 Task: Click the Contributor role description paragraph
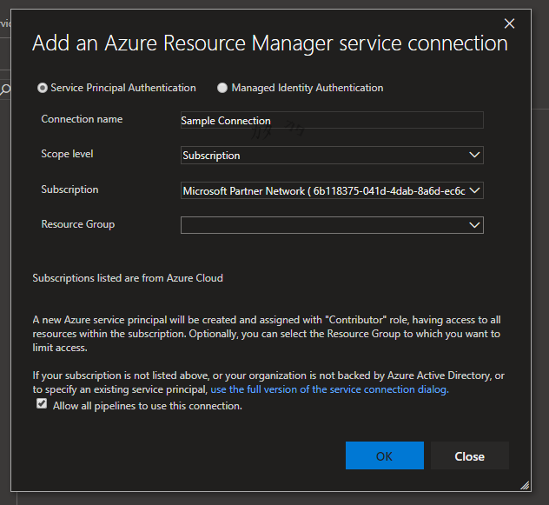(268, 334)
